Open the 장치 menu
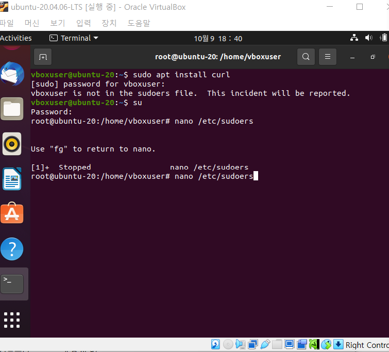 pos(109,23)
